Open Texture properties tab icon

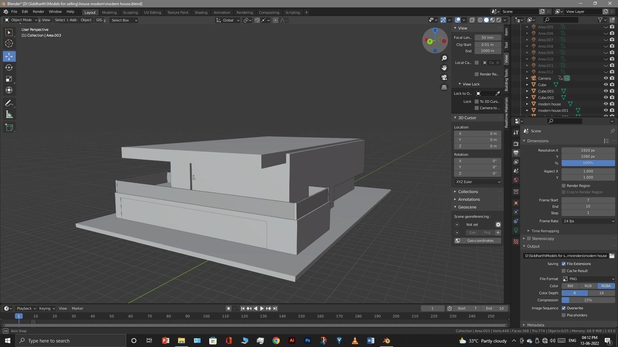click(x=516, y=242)
